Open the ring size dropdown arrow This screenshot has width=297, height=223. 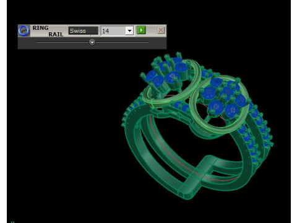pos(129,31)
